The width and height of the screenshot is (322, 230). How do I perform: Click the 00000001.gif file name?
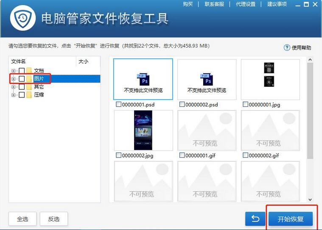tap(200, 155)
